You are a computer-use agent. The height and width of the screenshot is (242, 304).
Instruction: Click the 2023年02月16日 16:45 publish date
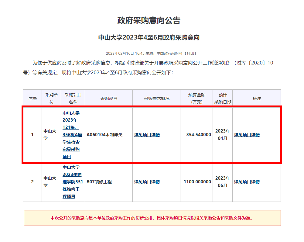(x=125, y=54)
